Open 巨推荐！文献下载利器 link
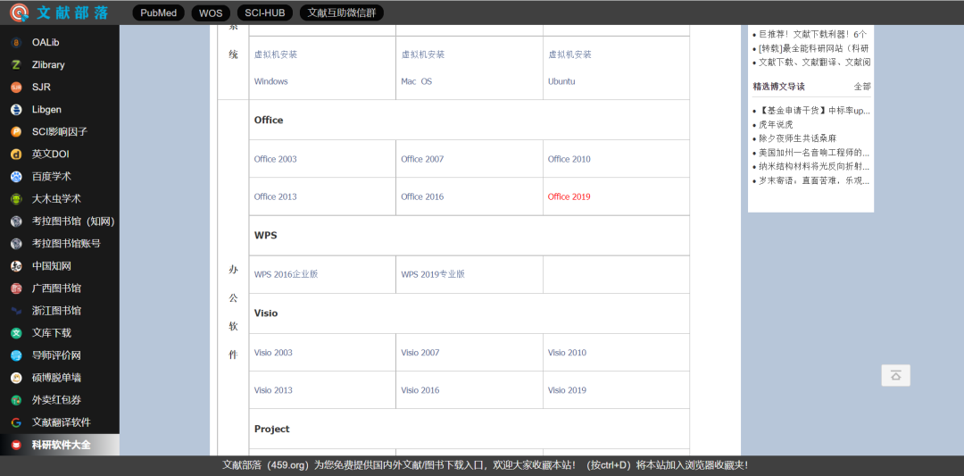 pyautogui.click(x=813, y=35)
